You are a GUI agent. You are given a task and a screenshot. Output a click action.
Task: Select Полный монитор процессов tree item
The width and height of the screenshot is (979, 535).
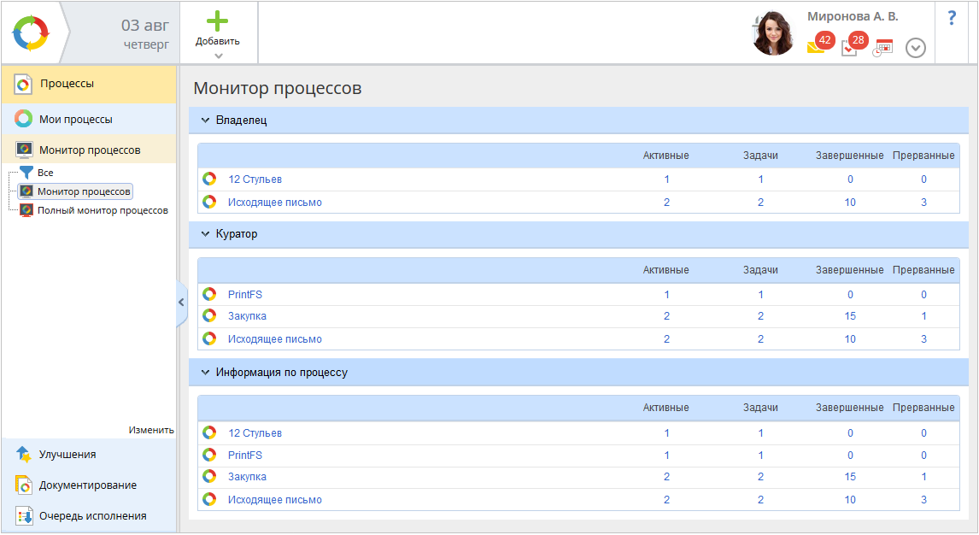(102, 210)
